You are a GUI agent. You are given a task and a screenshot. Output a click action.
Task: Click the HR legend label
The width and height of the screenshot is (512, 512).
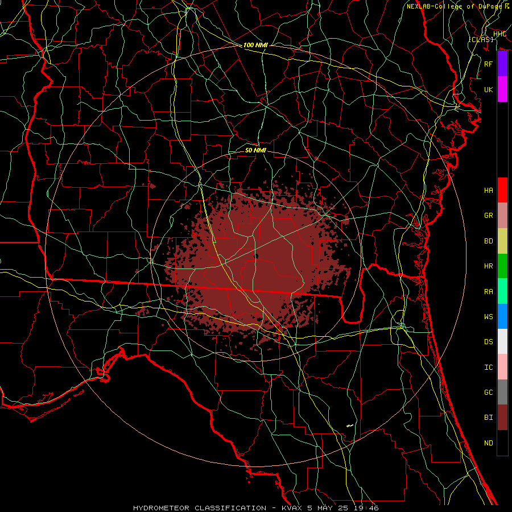coord(488,266)
